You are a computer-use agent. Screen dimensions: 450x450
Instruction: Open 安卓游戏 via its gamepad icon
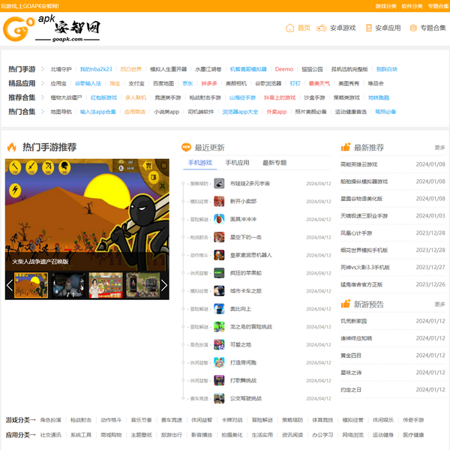tap(322, 28)
